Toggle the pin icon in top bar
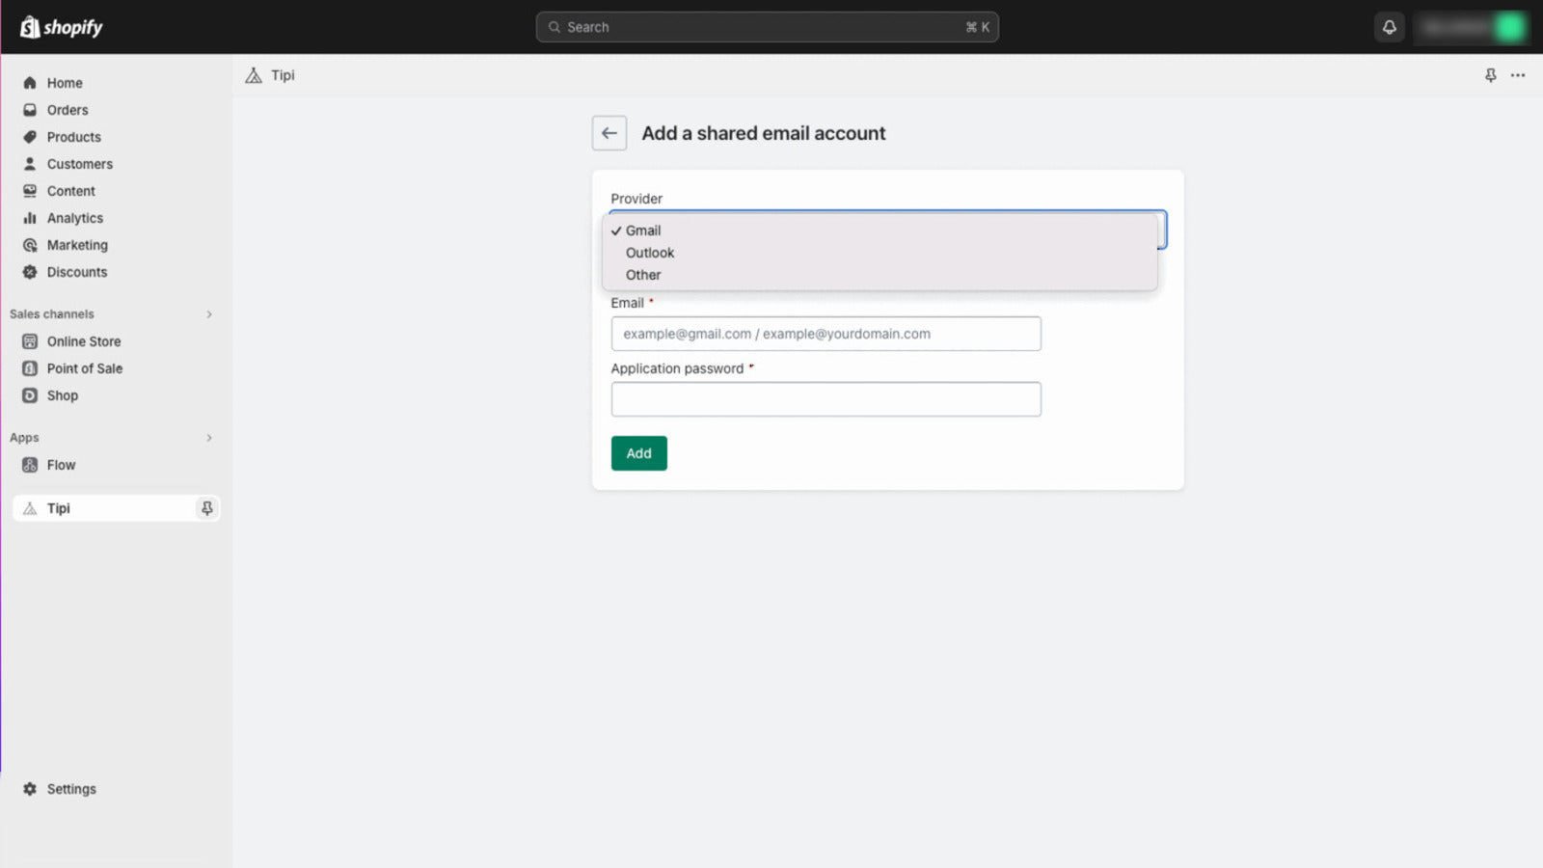1543x868 pixels. pos(1491,75)
